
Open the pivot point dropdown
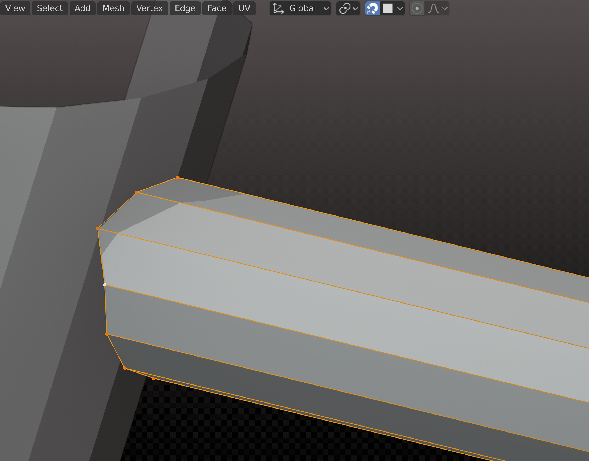tap(348, 8)
